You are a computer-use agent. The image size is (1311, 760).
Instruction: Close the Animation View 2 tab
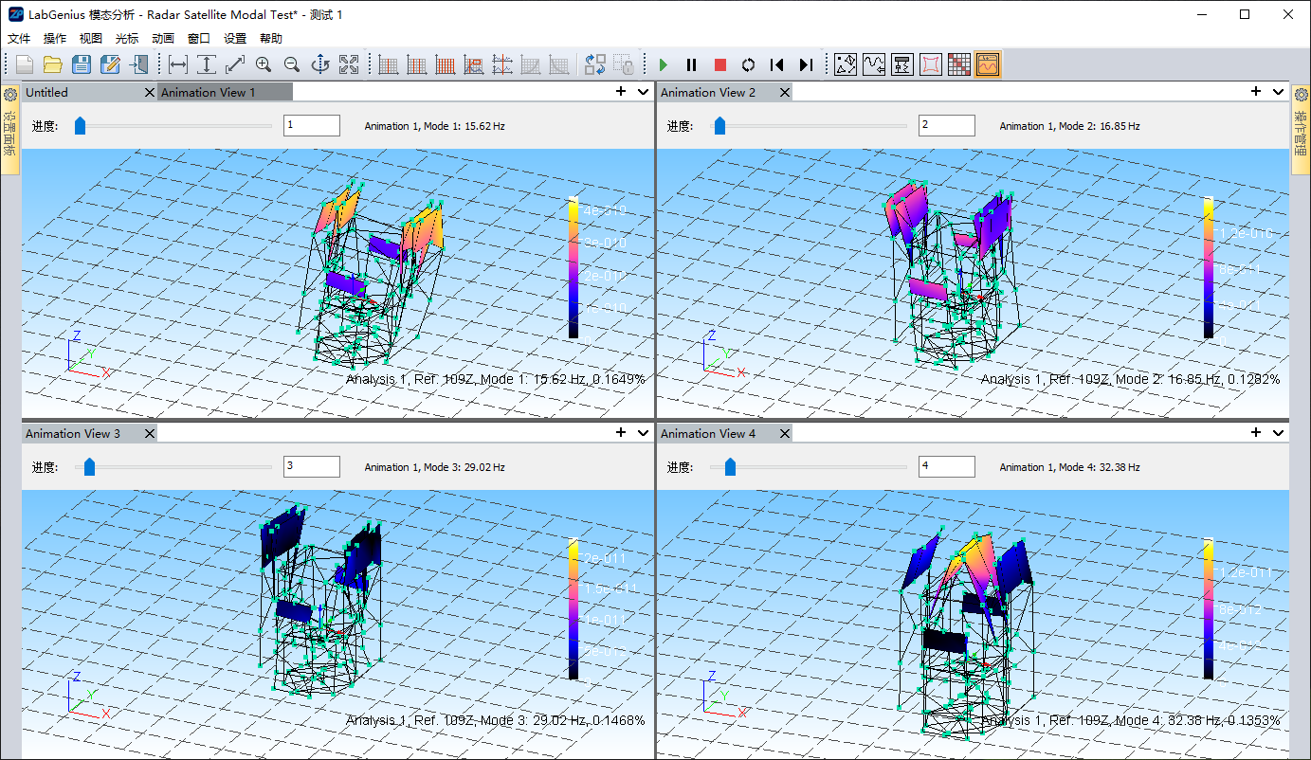pyautogui.click(x=784, y=92)
